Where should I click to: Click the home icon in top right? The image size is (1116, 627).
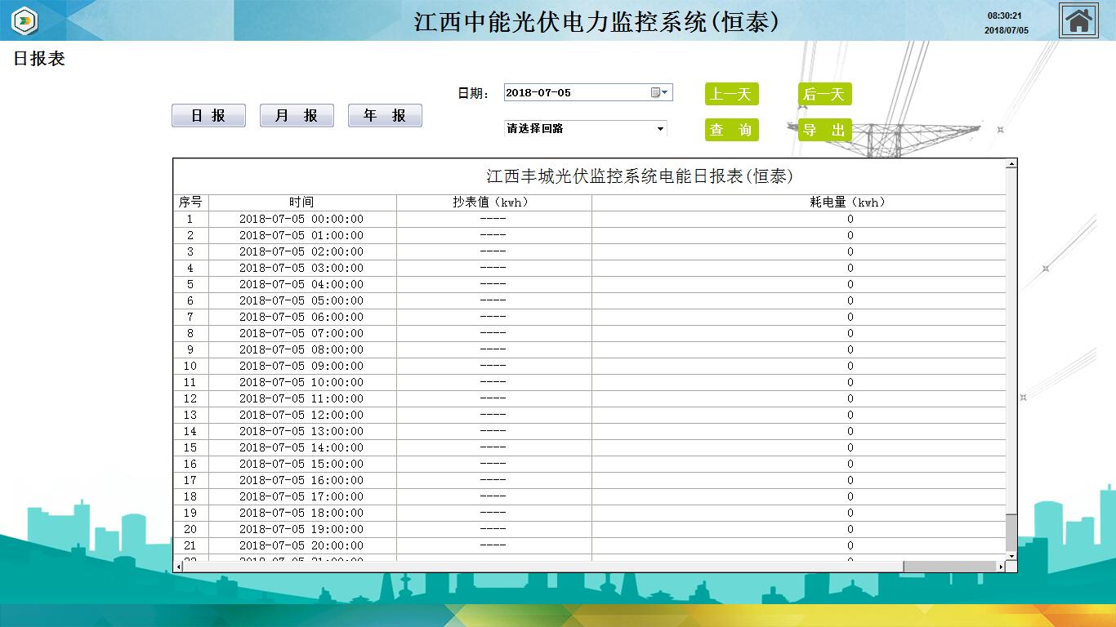pyautogui.click(x=1078, y=20)
